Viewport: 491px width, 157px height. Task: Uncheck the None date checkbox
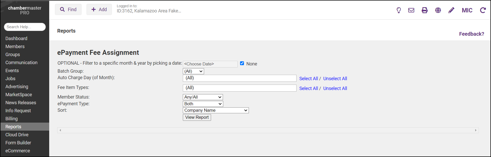click(x=242, y=63)
